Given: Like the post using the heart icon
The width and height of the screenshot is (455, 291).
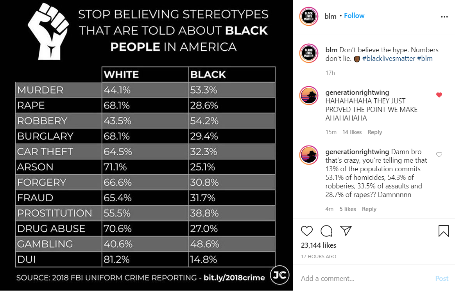Looking at the screenshot, I should (x=307, y=231).
